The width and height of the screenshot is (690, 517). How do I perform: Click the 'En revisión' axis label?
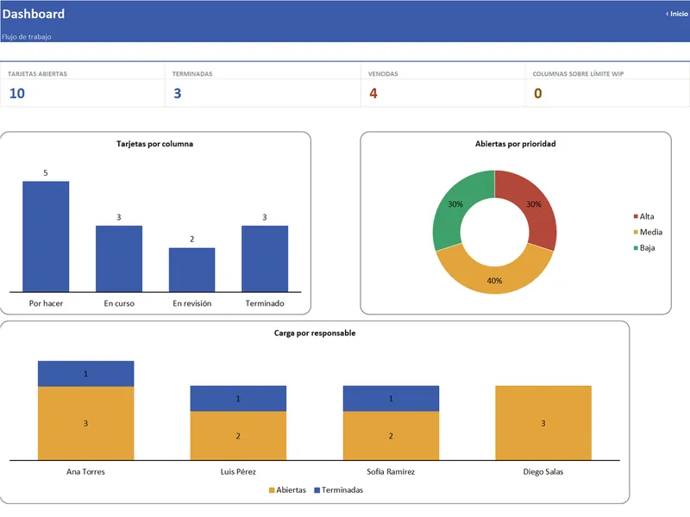191,303
